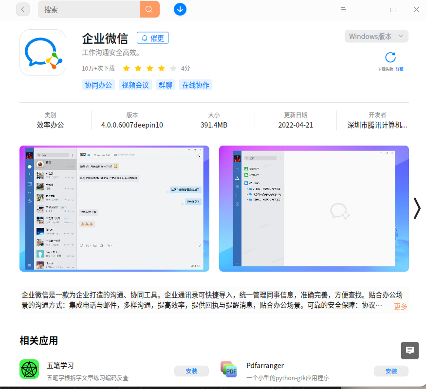The width and height of the screenshot is (426, 389).
Task: Click the 工作沟通安全高效。 tagline
Action: [111, 53]
